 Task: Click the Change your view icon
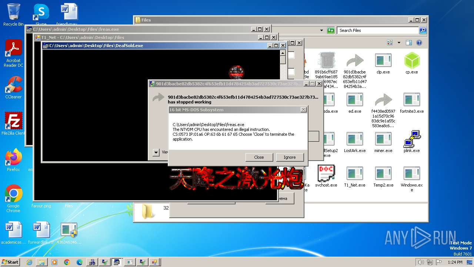(390, 43)
